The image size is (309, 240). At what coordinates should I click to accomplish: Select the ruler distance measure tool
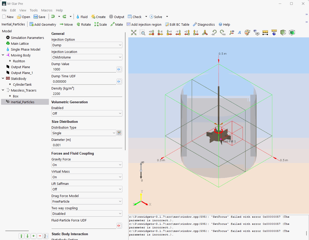[x=265, y=32]
